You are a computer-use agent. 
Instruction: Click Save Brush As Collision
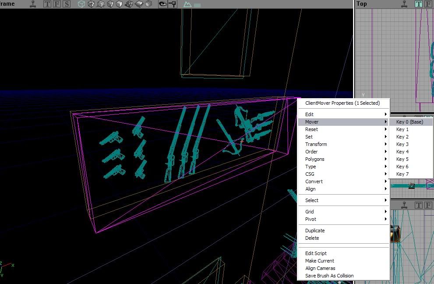click(329, 276)
